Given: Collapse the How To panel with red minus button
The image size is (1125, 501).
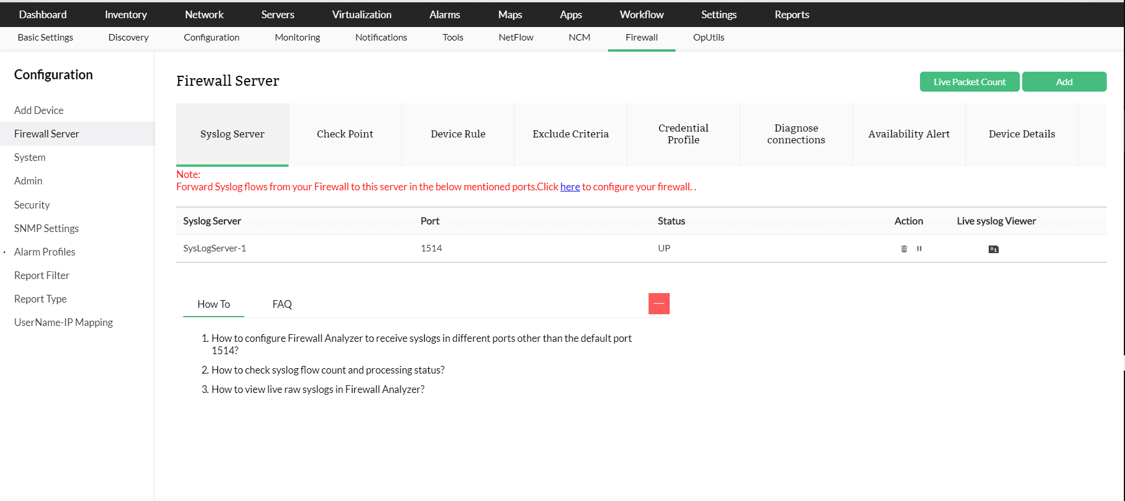Looking at the screenshot, I should pyautogui.click(x=659, y=304).
